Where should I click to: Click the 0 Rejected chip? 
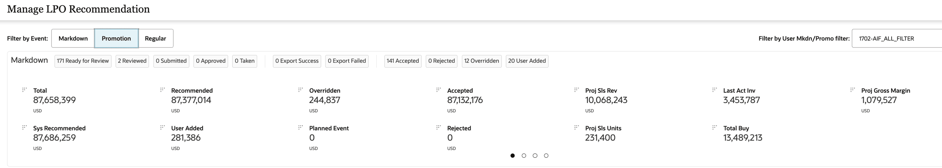point(441,61)
